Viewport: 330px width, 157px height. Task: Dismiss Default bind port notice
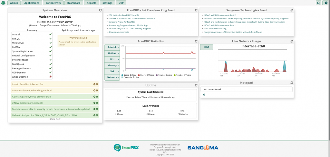coord(97,115)
